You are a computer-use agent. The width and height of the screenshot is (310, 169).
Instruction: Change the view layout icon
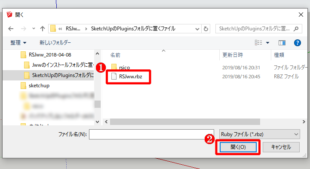tap(258, 43)
